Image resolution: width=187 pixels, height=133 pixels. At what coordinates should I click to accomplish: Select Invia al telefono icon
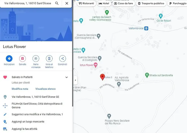[x=49, y=59]
